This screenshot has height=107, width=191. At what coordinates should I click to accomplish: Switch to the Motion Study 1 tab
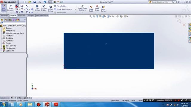pos(24,98)
